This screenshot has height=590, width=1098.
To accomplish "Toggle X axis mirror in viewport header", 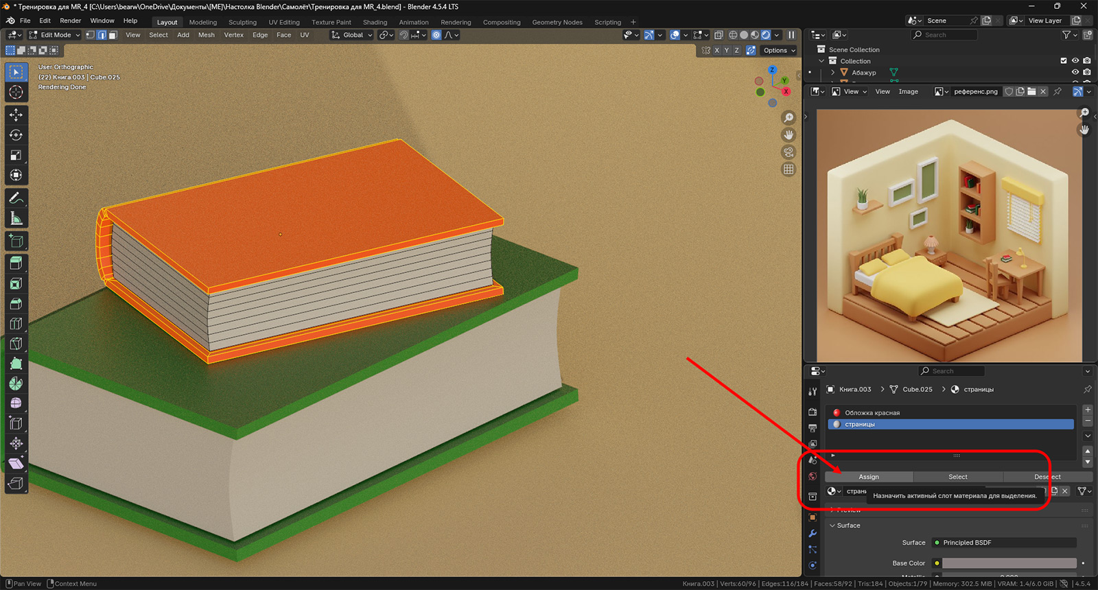I will pyautogui.click(x=716, y=50).
